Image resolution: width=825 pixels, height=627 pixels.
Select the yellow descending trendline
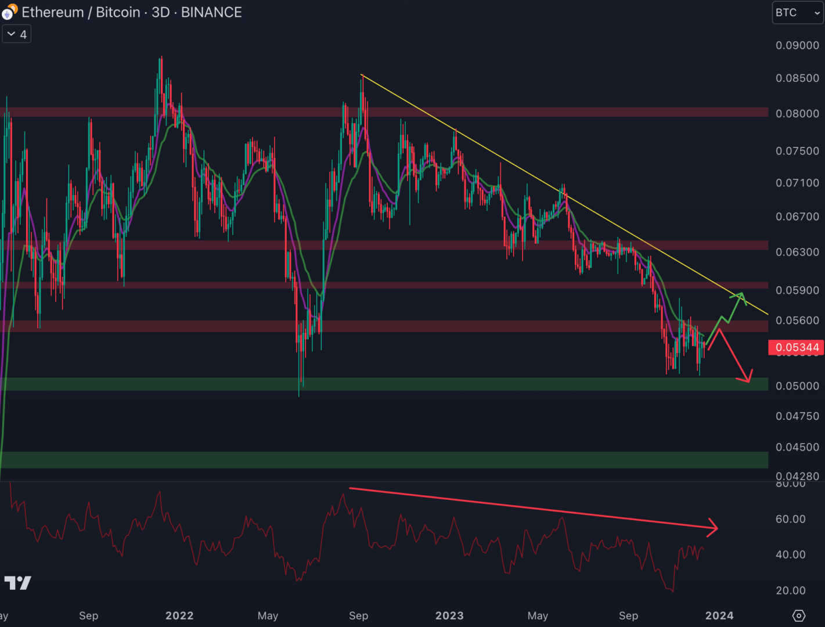coord(523,174)
